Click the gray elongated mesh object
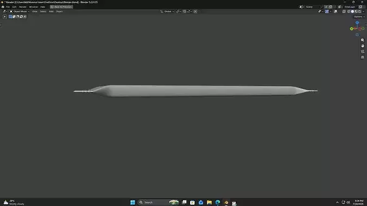The height and width of the screenshot is (206, 367). [195, 91]
